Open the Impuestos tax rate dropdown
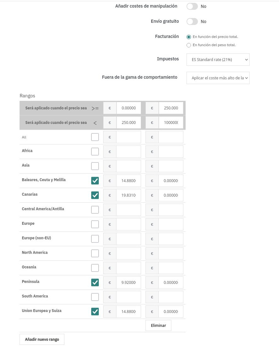 coord(218,60)
